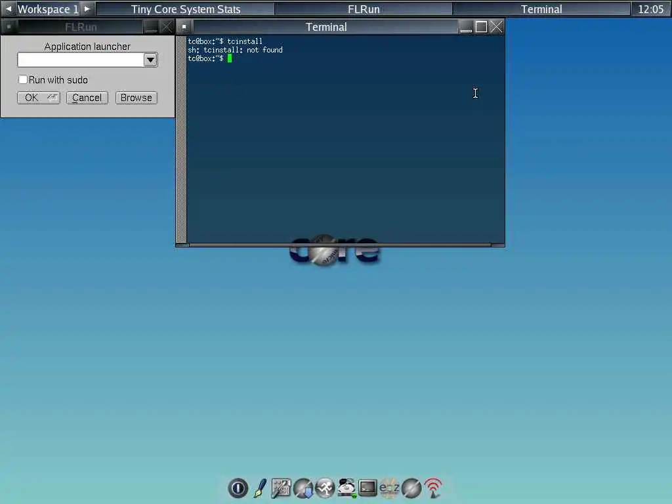Click the Application launcher text field
The height and width of the screenshot is (504, 672).
[81, 60]
